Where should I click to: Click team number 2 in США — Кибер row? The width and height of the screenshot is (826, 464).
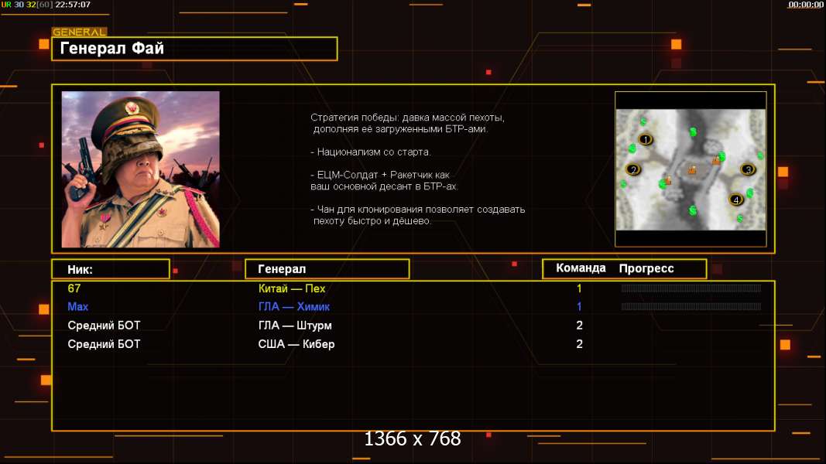pos(580,344)
